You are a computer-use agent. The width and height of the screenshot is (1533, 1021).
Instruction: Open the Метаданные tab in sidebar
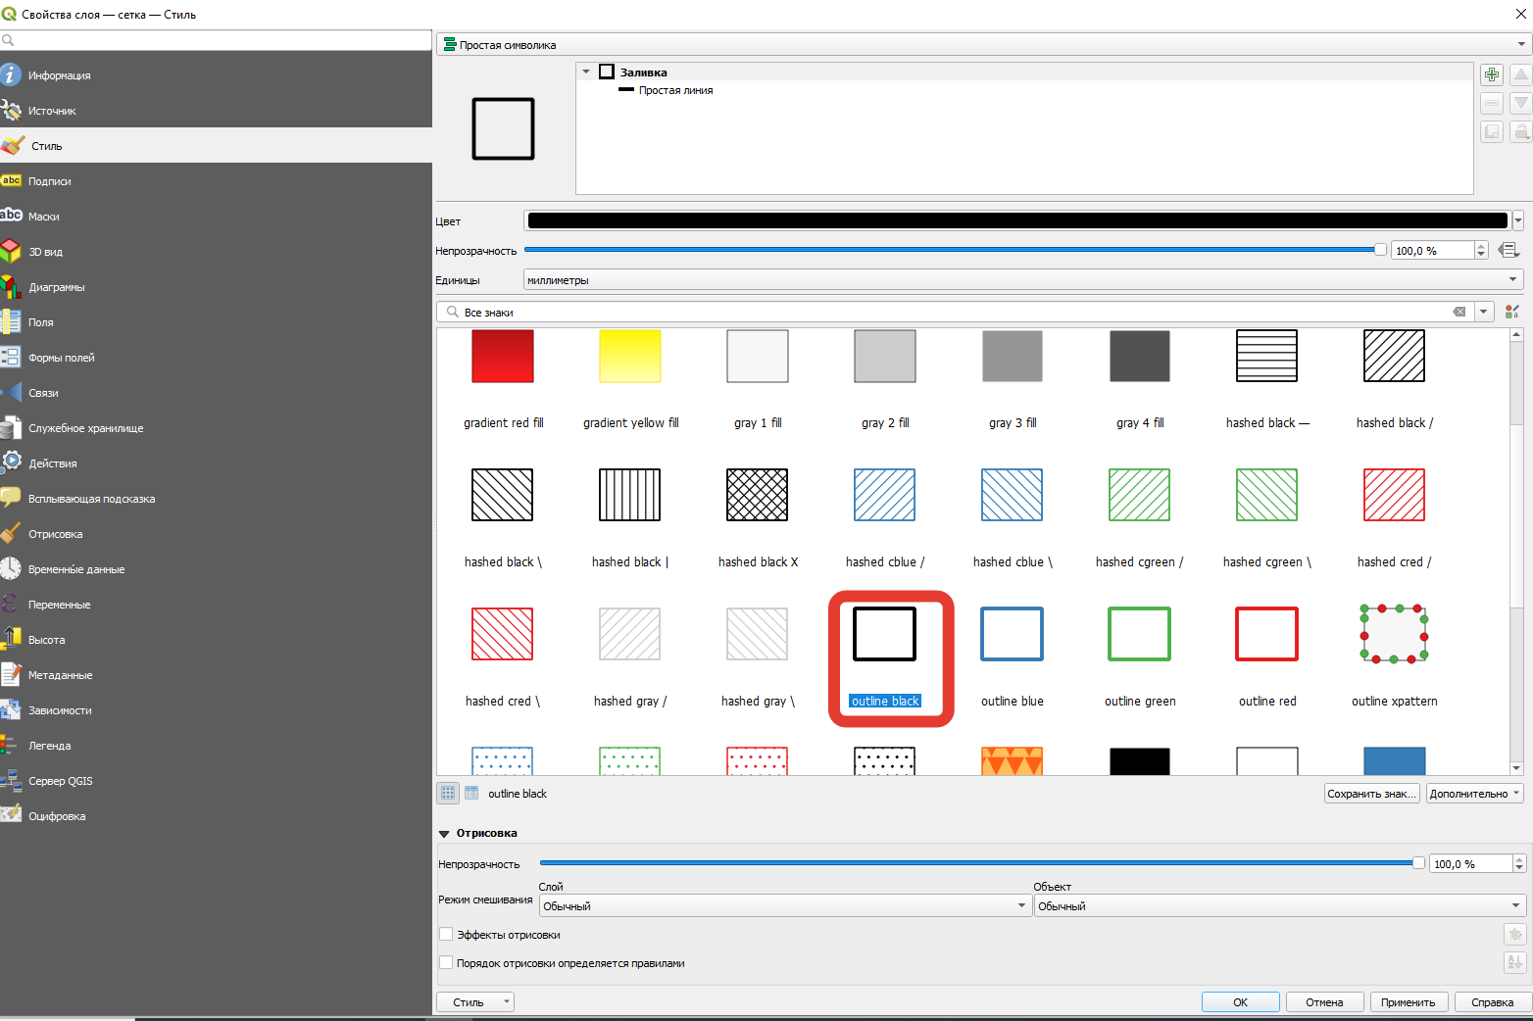click(60, 675)
